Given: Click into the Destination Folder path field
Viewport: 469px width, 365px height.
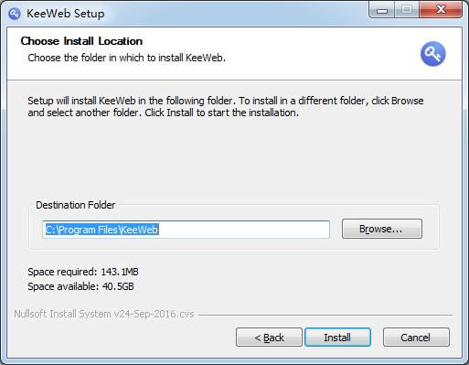Looking at the screenshot, I should [186, 230].
